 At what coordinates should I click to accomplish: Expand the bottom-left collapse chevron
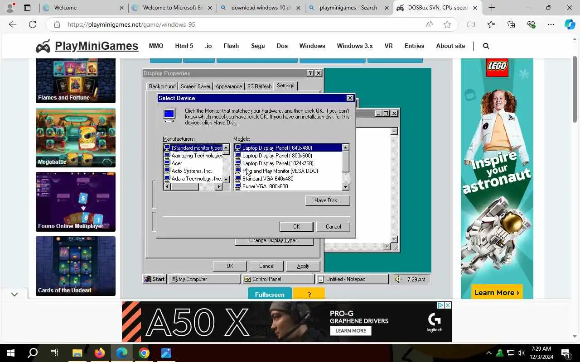click(x=14, y=294)
